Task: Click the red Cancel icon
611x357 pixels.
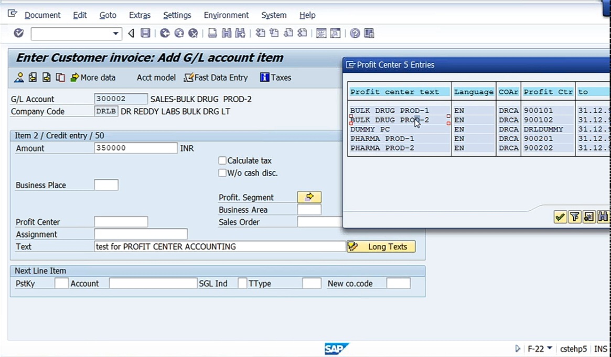Action: point(193,33)
